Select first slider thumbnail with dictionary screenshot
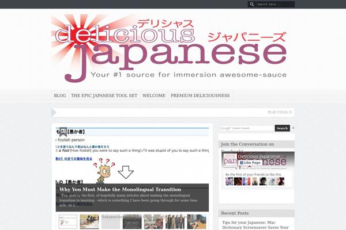Viewport: 346px width, 230px height. coord(68,222)
